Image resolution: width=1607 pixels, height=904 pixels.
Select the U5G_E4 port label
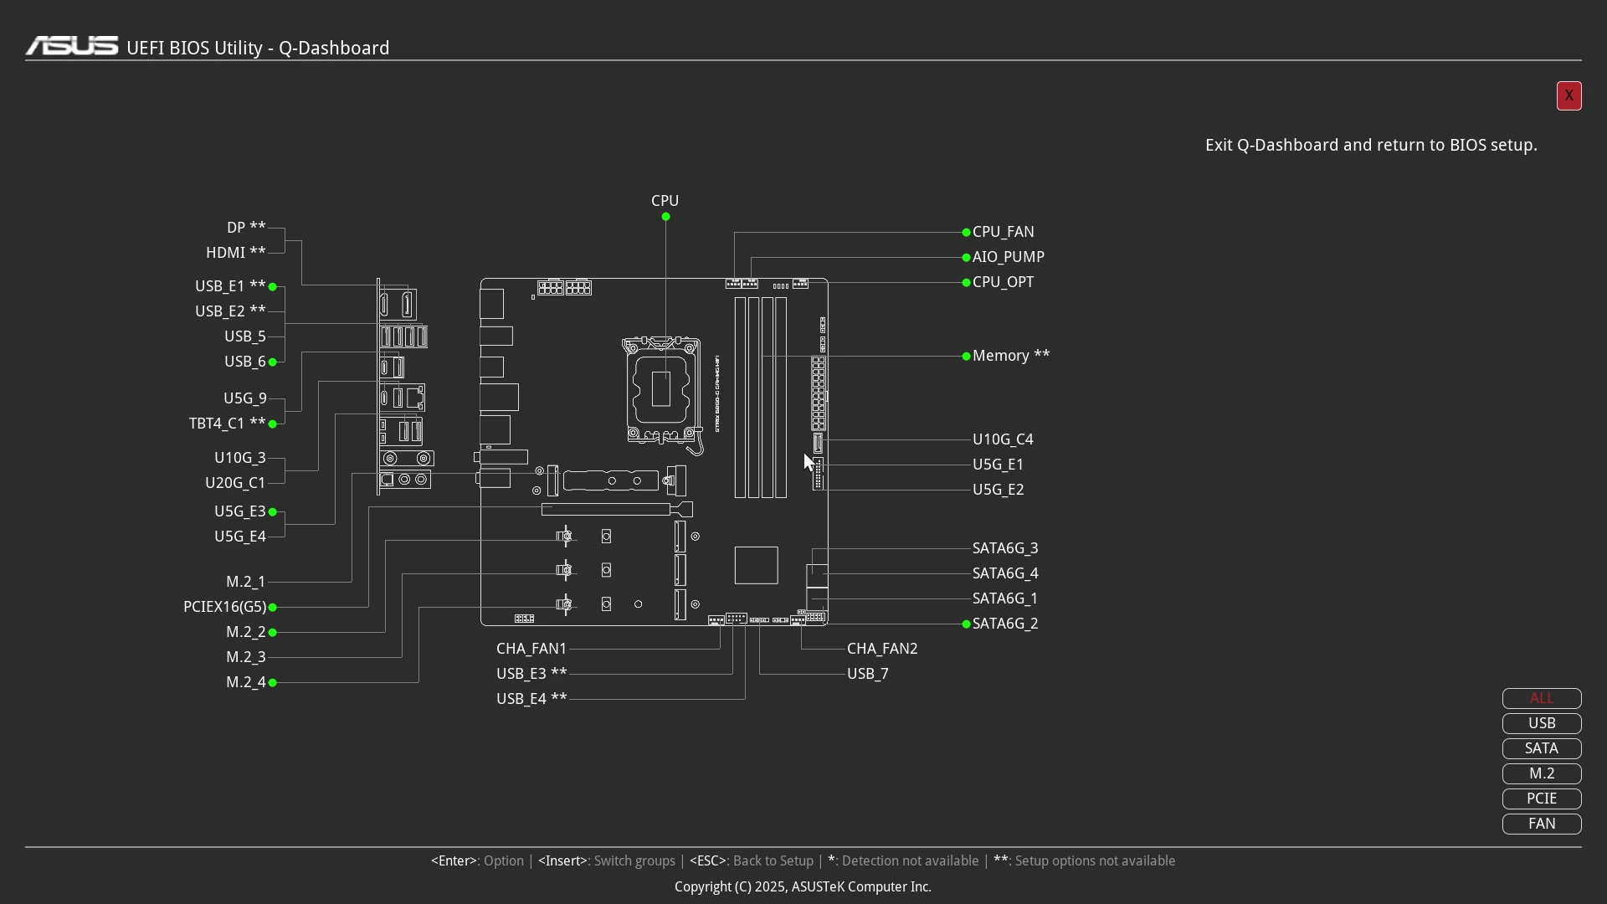pyautogui.click(x=240, y=537)
